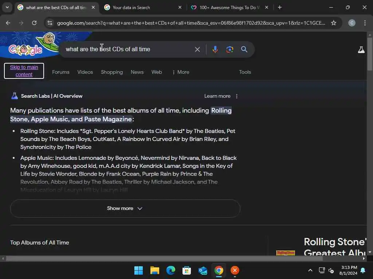Viewport: 373px width, 279px height.
Task: Expand the More filters menu
Action: 181,72
